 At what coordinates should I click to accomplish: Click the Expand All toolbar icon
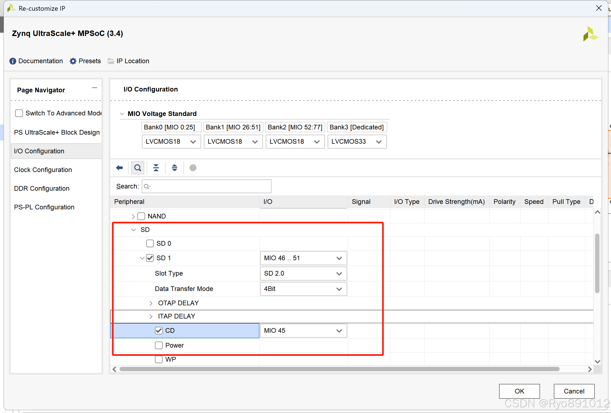coord(174,168)
